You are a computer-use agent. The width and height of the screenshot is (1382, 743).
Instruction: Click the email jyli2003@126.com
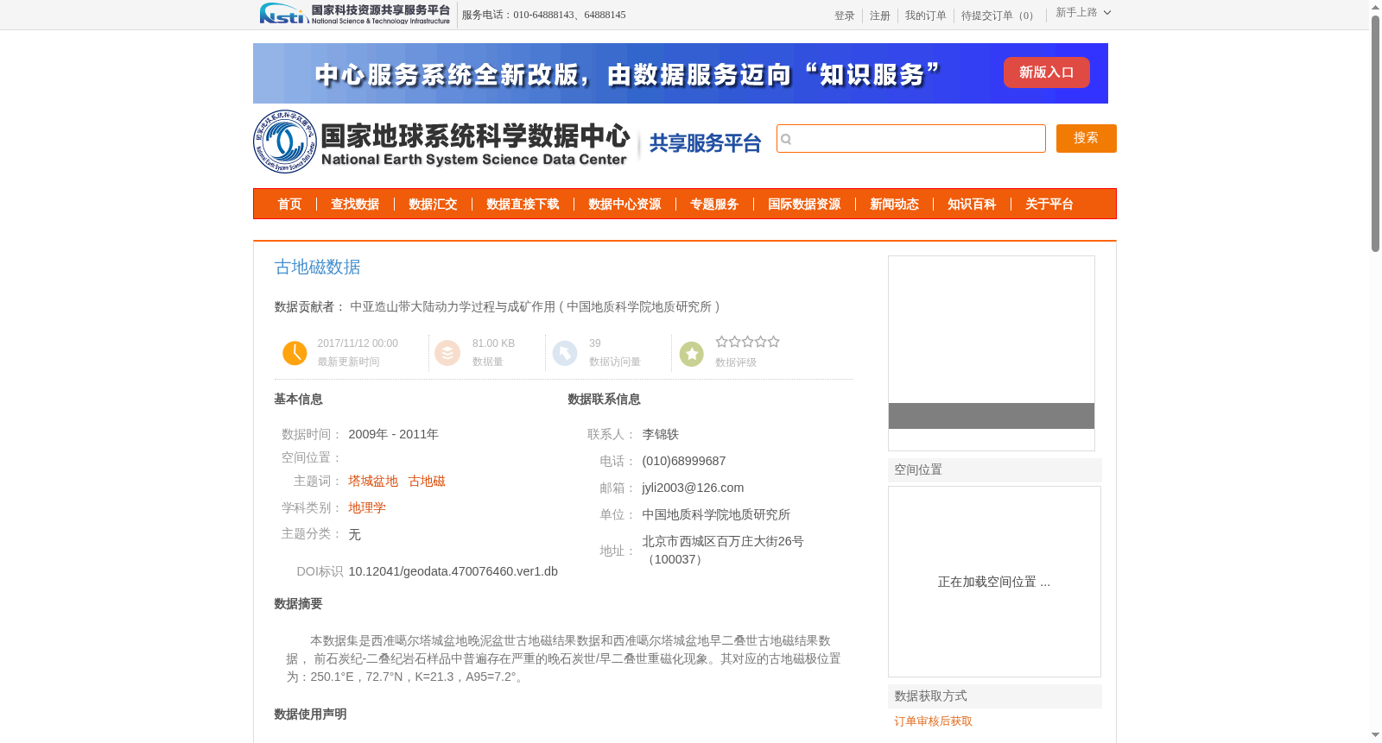click(693, 488)
